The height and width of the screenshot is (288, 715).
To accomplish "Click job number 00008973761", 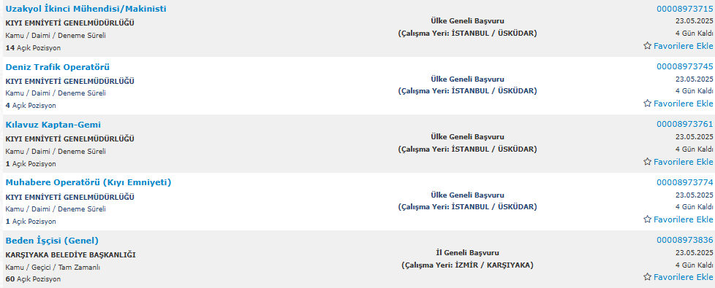I will coord(685,124).
